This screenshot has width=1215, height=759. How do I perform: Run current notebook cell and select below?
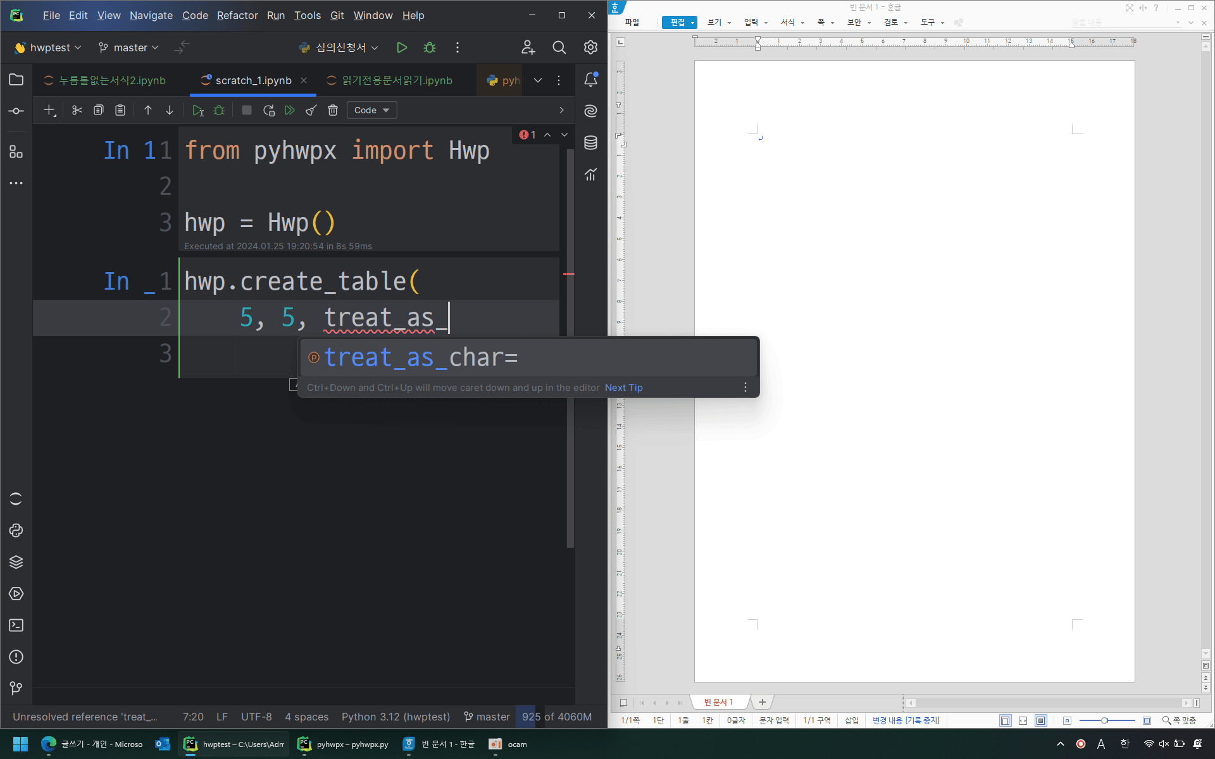pos(197,110)
